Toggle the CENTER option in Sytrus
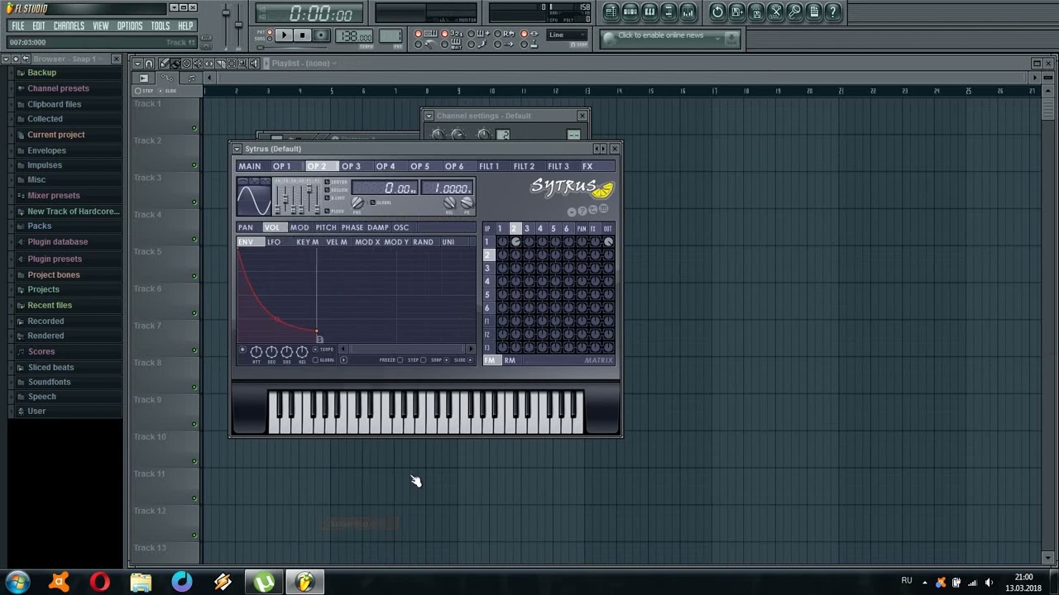The height and width of the screenshot is (595, 1059). pyautogui.click(x=336, y=182)
